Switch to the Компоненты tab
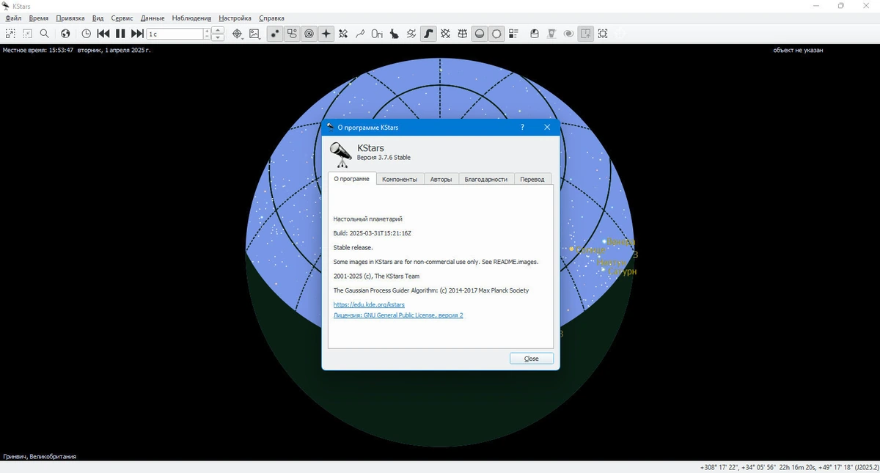 click(400, 179)
